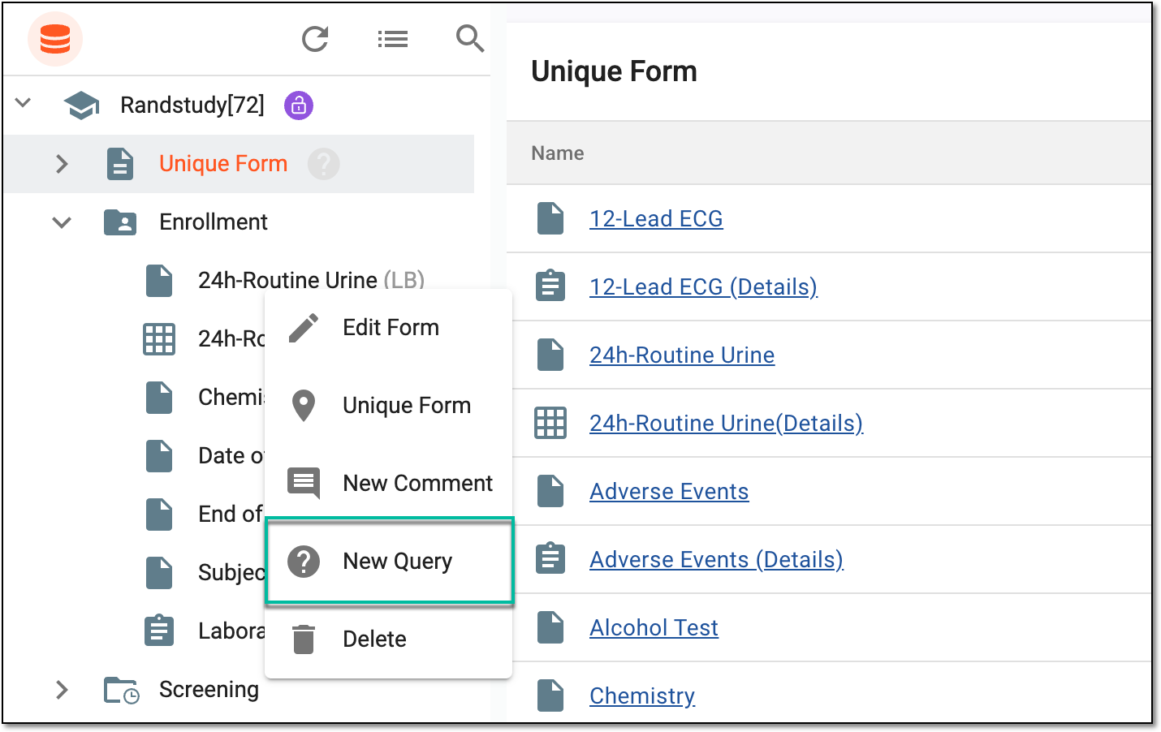Viewport: 1161px width, 732px height.
Task: Click the location pin icon in context menu
Action: pos(304,406)
